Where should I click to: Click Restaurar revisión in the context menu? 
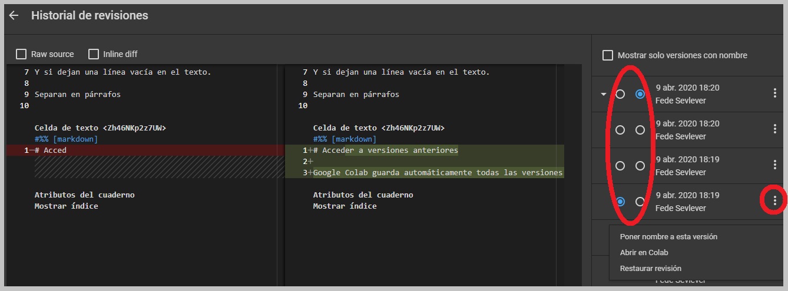click(650, 269)
